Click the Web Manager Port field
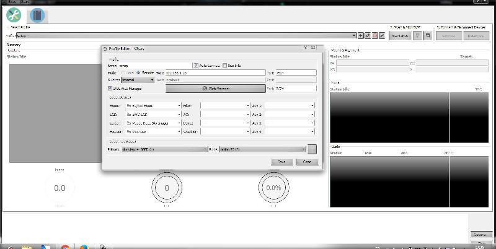 (296, 89)
